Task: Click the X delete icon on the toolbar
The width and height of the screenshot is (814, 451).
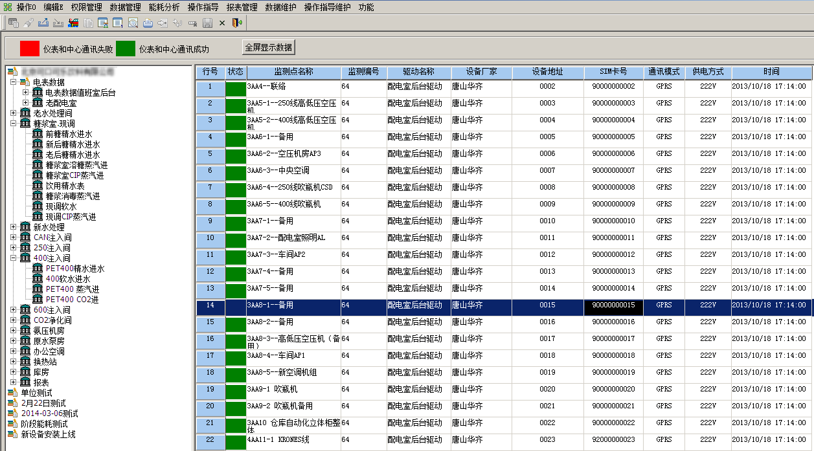Action: point(223,23)
